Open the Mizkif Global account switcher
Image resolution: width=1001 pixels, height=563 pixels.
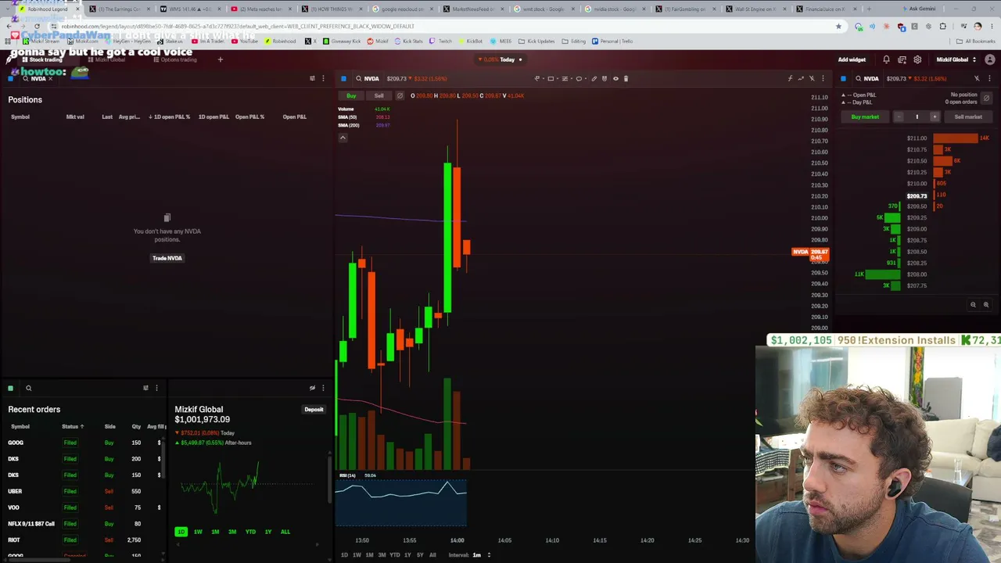pos(956,59)
